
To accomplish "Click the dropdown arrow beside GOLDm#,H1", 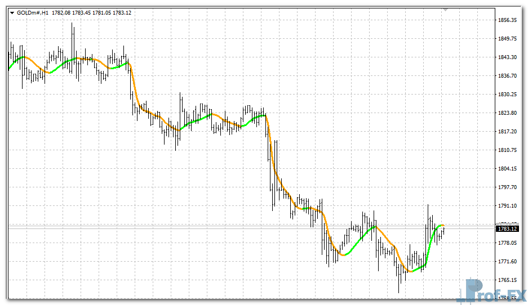I will [12, 12].
